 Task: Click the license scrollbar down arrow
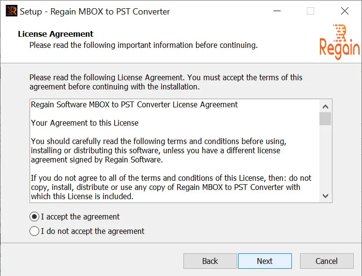pos(325,196)
